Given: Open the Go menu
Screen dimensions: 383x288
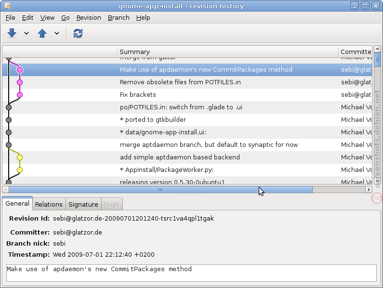Looking at the screenshot, I should [x=65, y=18].
